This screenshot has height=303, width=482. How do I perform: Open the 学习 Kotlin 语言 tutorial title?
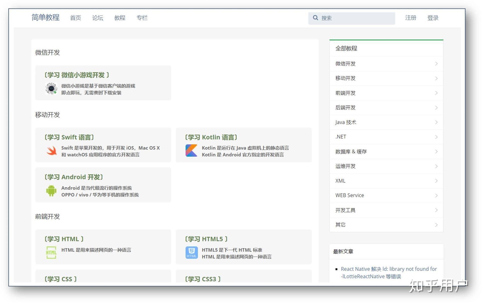211,137
